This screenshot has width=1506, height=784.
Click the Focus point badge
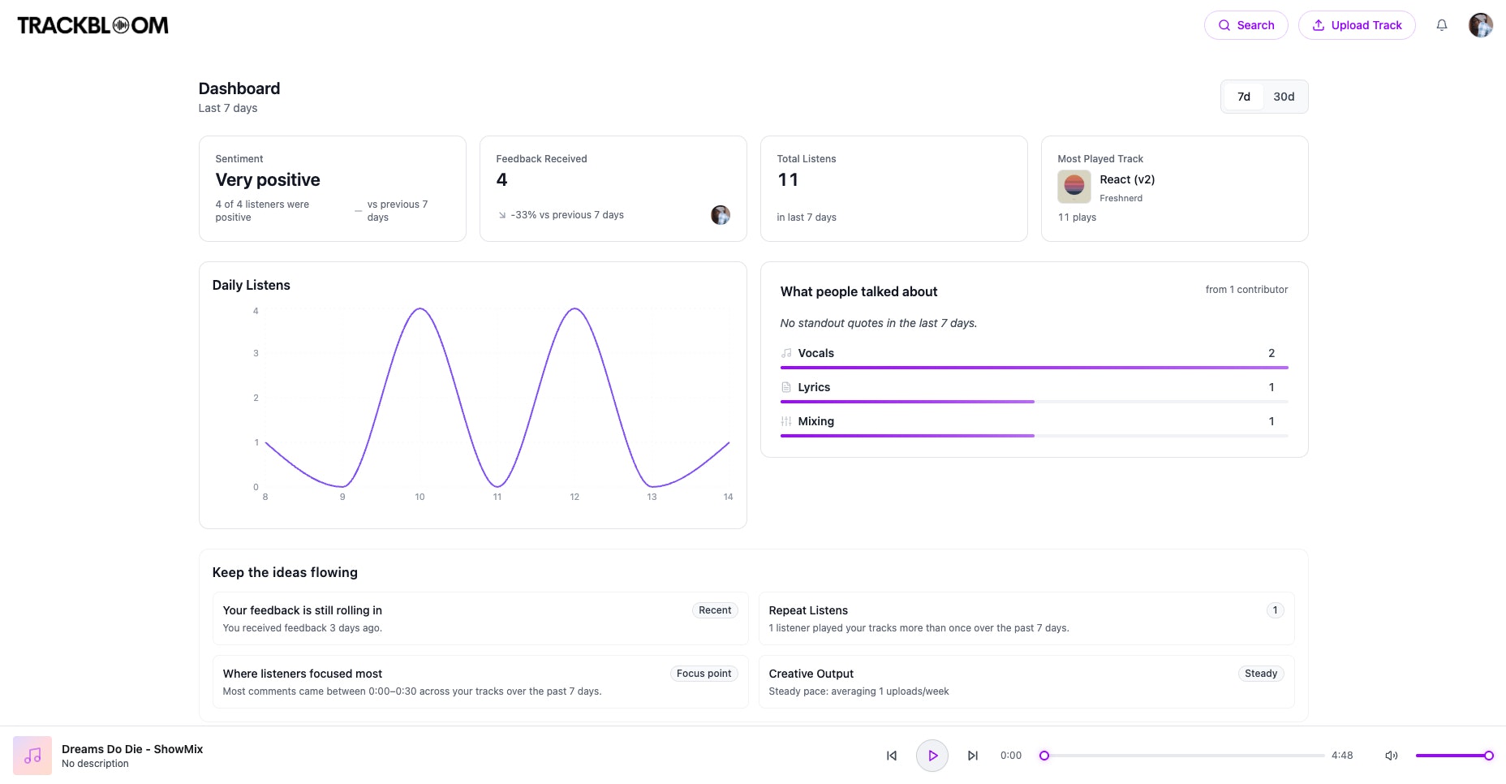(704, 674)
